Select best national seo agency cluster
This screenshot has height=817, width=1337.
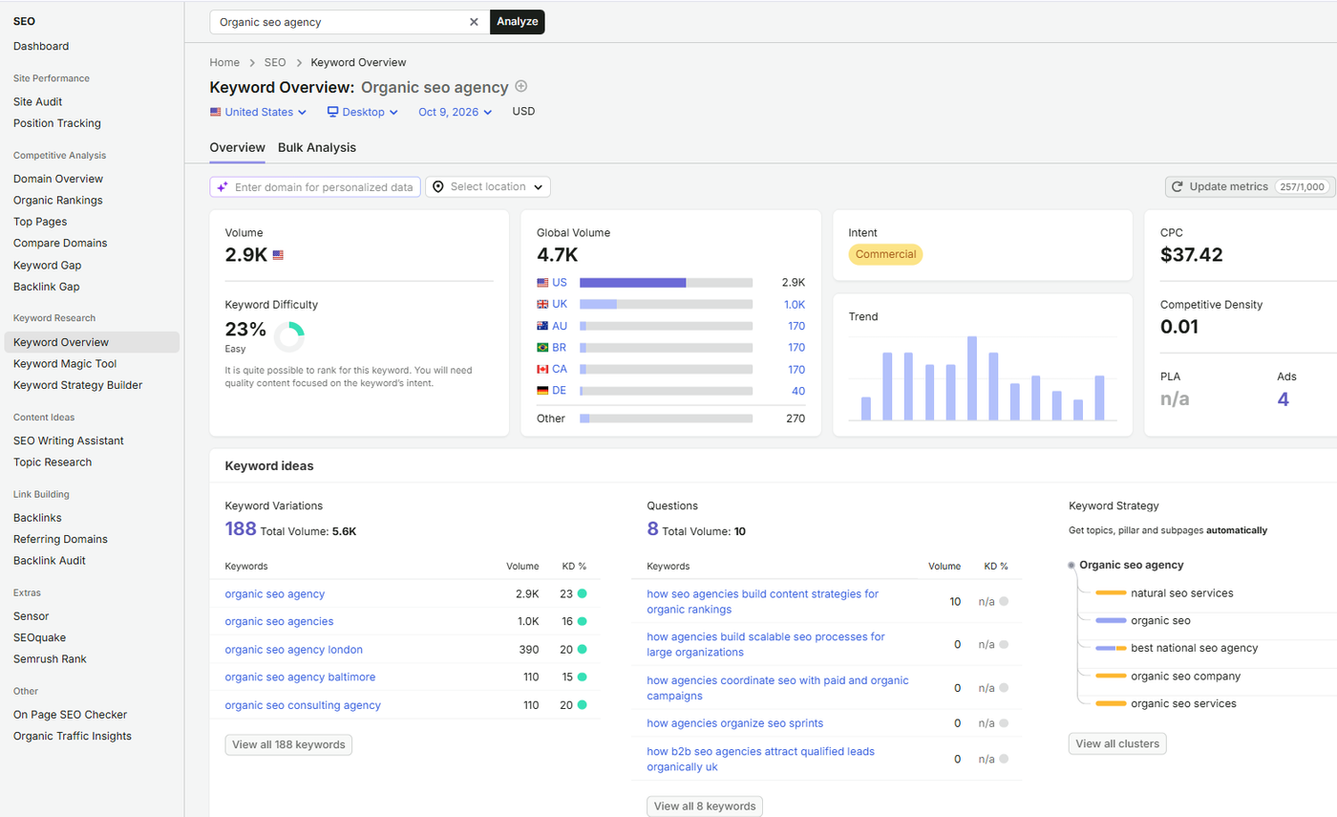(x=1194, y=648)
